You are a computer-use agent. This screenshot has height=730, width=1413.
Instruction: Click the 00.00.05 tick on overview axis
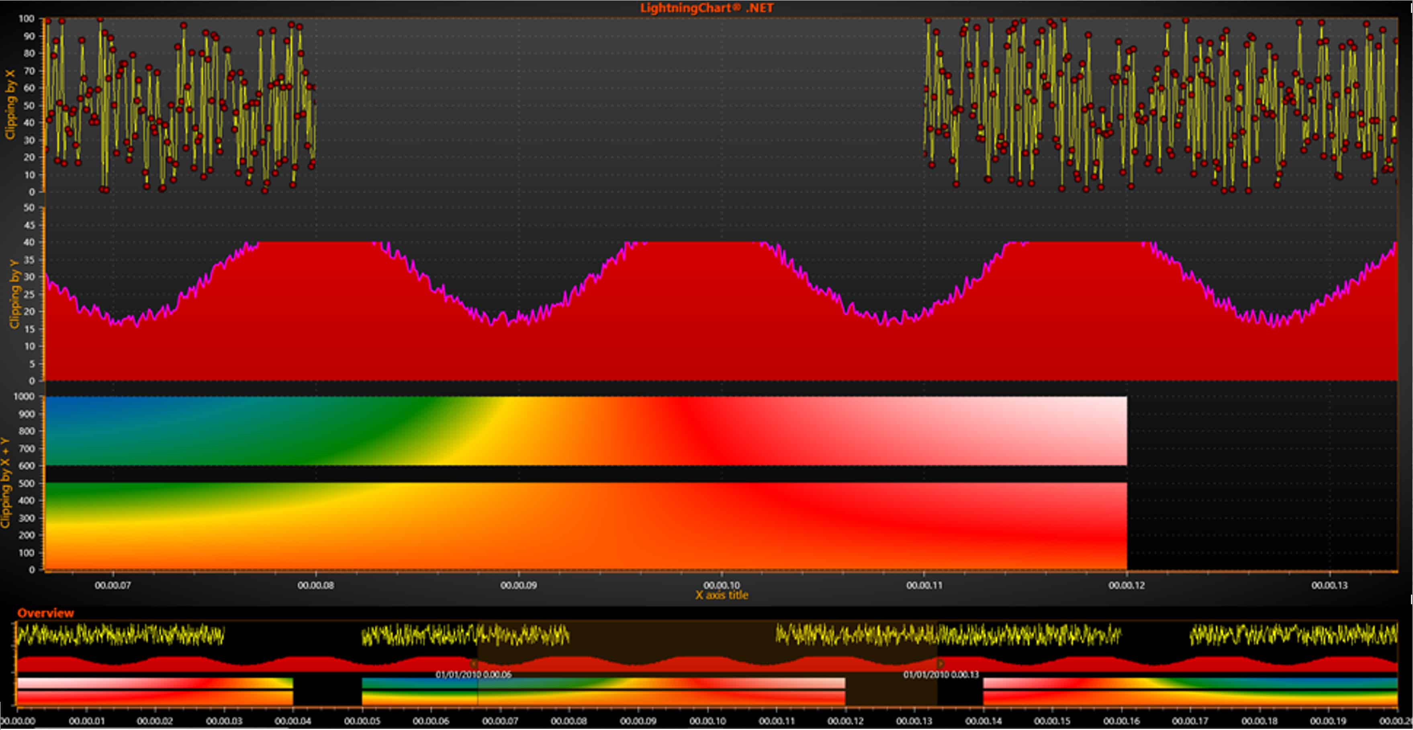[x=362, y=721]
